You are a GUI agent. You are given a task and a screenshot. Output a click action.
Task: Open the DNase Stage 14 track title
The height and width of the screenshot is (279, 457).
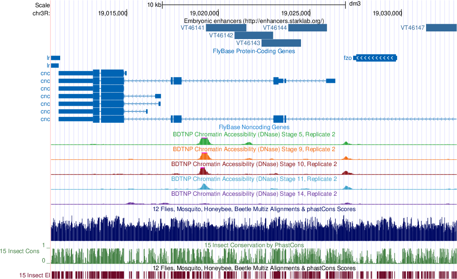click(254, 194)
